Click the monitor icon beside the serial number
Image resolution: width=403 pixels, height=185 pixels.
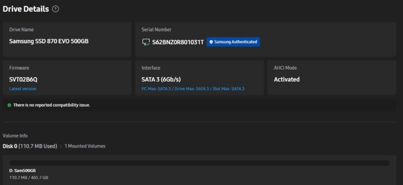click(x=146, y=42)
